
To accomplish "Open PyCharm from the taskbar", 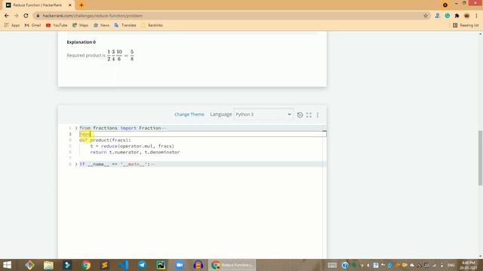I will 161,265.
